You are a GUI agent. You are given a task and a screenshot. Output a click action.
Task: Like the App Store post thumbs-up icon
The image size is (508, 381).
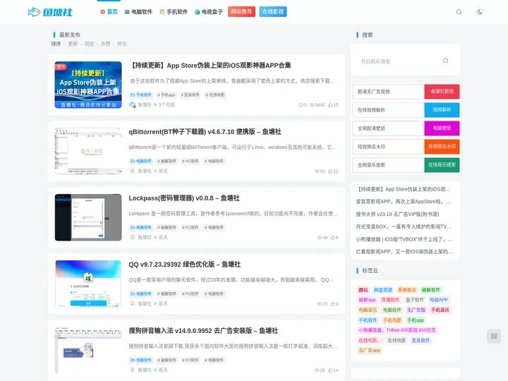pos(330,105)
